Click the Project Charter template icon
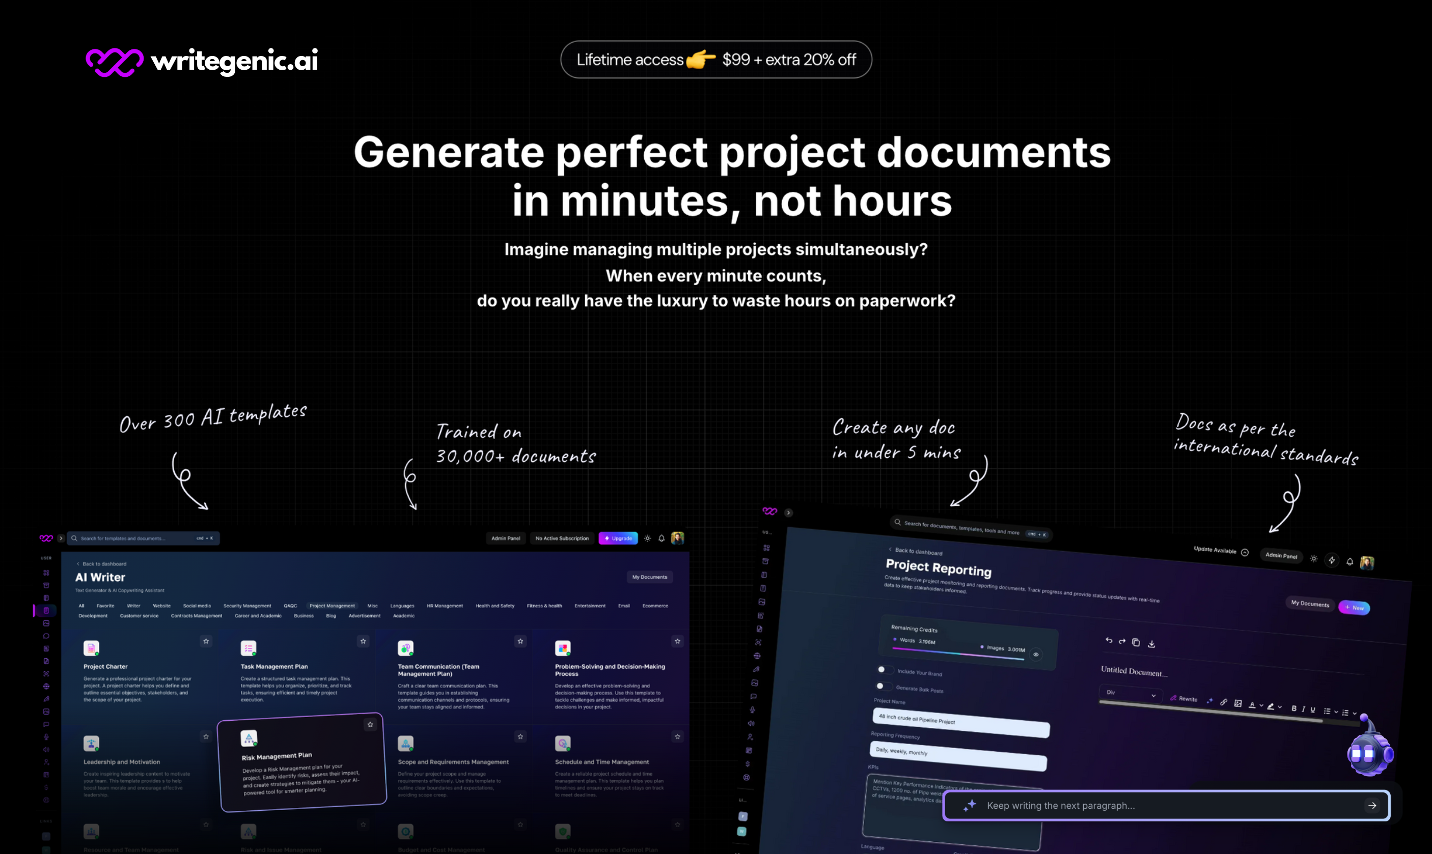This screenshot has height=854, width=1432. (x=91, y=648)
